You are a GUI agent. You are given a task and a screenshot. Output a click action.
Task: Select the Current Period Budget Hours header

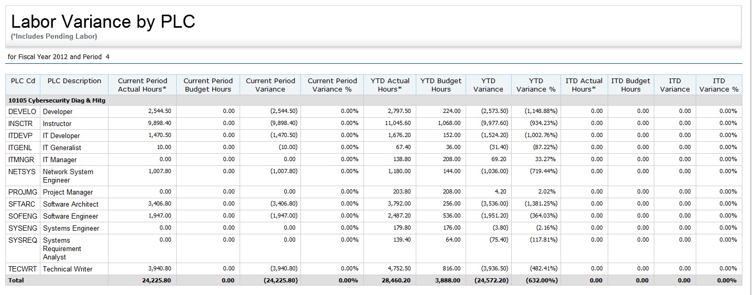208,85
